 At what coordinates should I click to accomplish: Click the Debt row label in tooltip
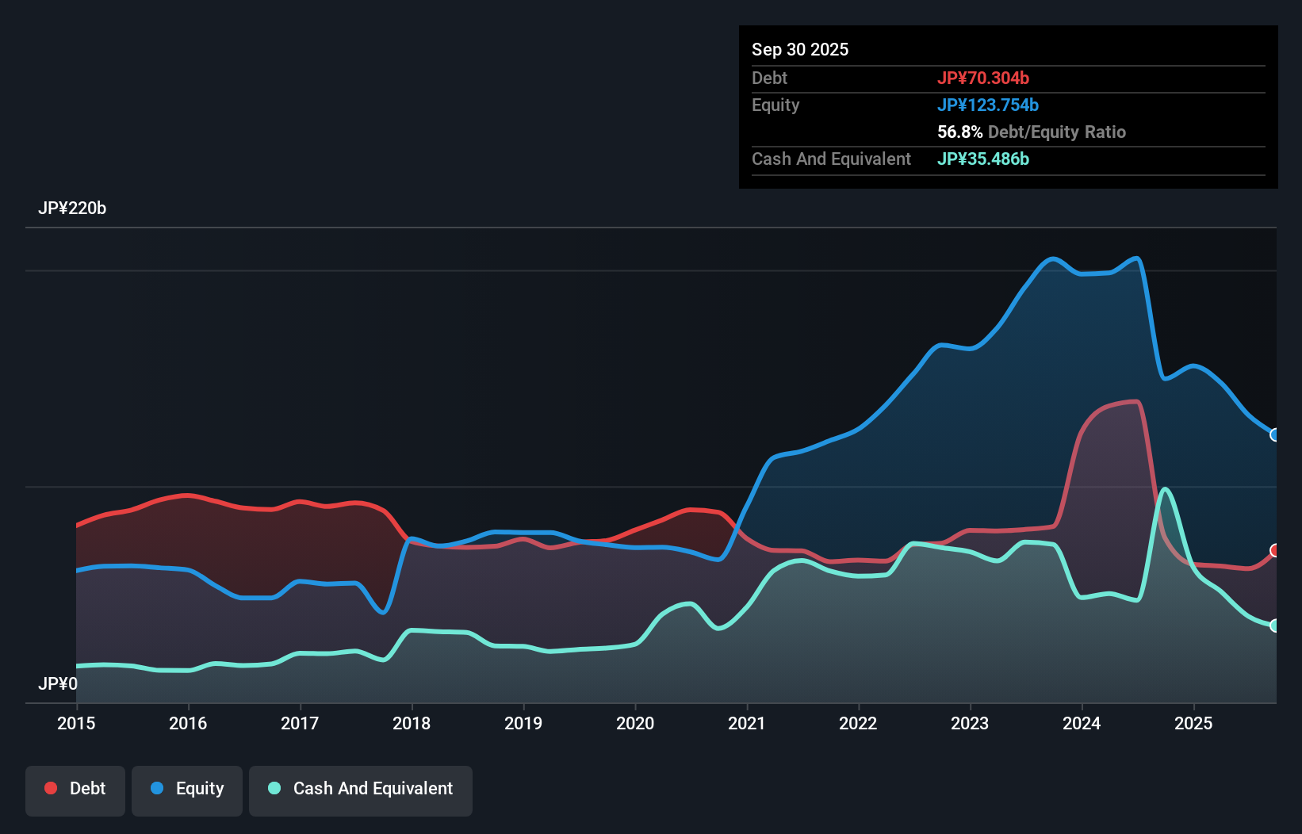coord(769,78)
